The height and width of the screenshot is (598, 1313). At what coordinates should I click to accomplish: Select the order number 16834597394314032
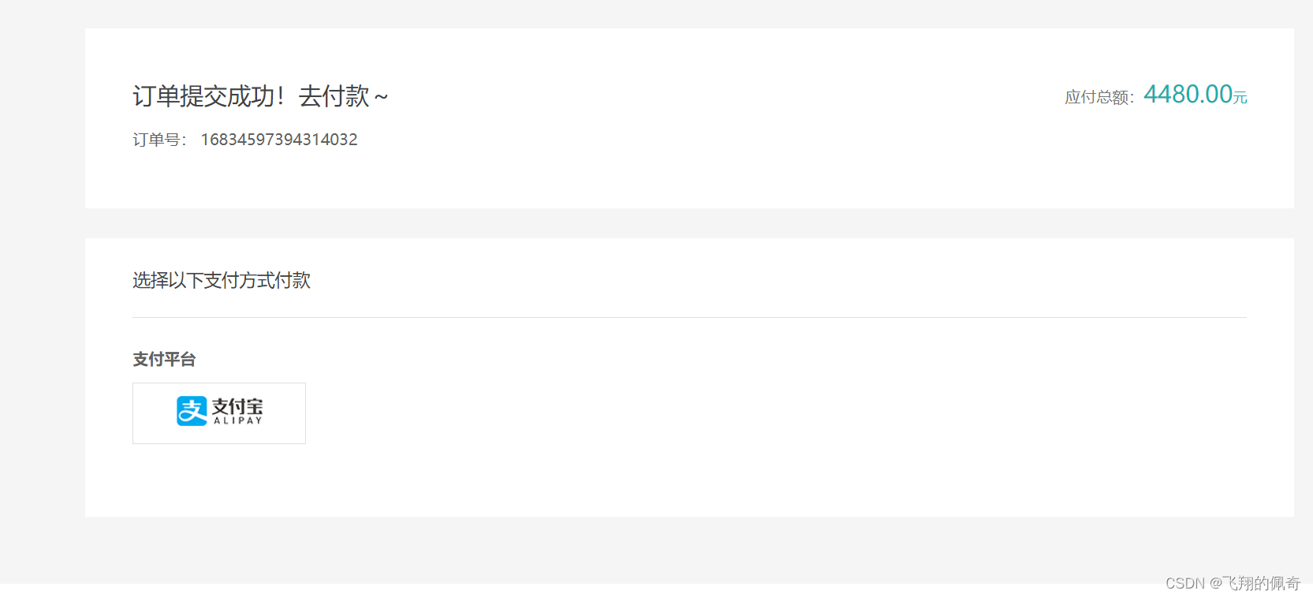pos(278,139)
